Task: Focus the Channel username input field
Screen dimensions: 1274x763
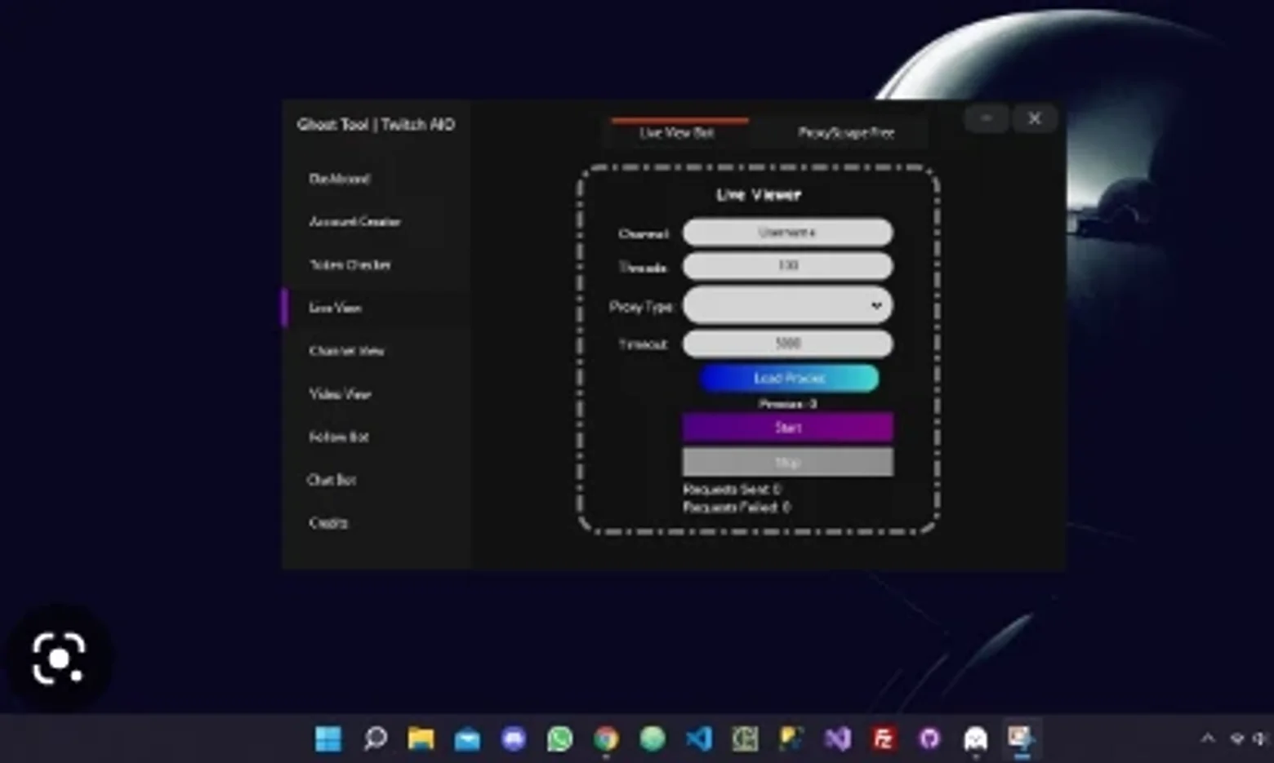Action: click(x=788, y=233)
